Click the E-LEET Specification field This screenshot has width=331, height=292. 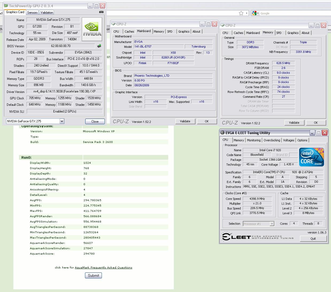pos(283,172)
